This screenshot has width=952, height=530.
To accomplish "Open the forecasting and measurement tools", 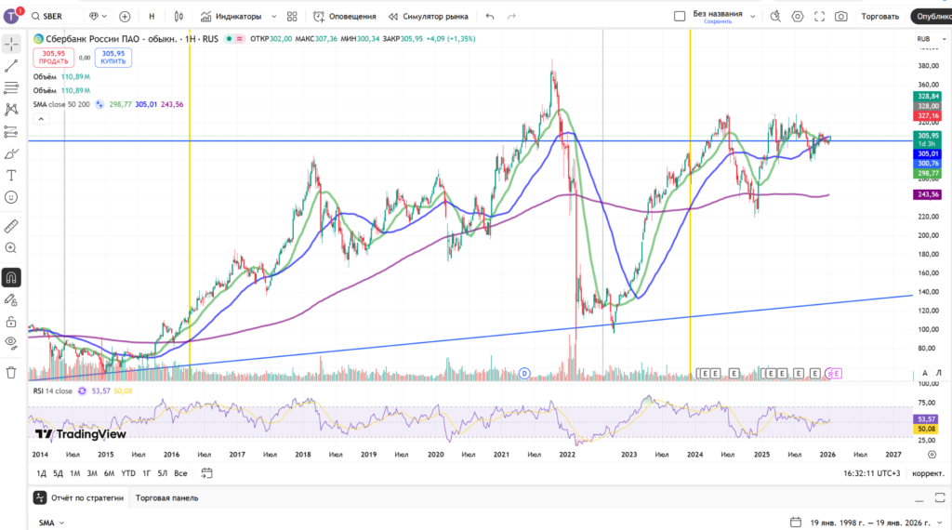I will tap(11, 131).
